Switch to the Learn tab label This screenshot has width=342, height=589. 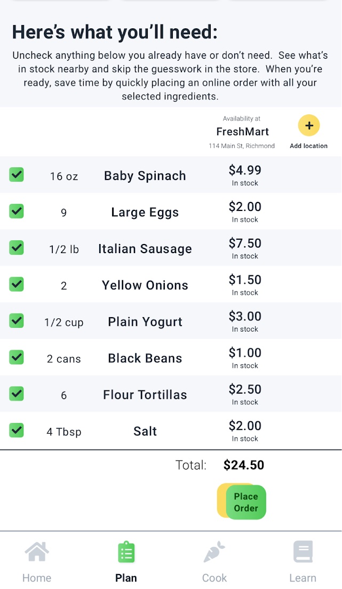(x=303, y=578)
